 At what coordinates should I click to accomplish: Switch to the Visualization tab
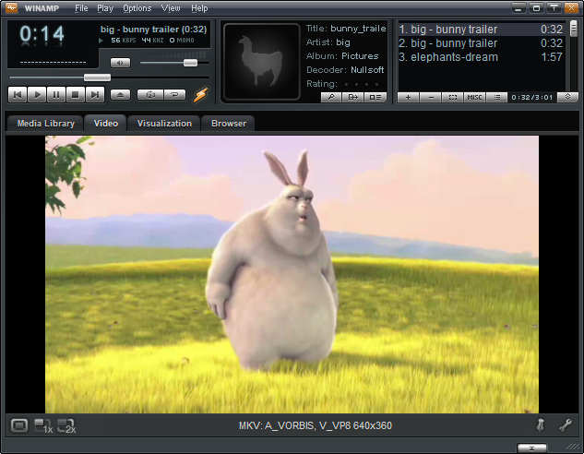pyautogui.click(x=164, y=124)
